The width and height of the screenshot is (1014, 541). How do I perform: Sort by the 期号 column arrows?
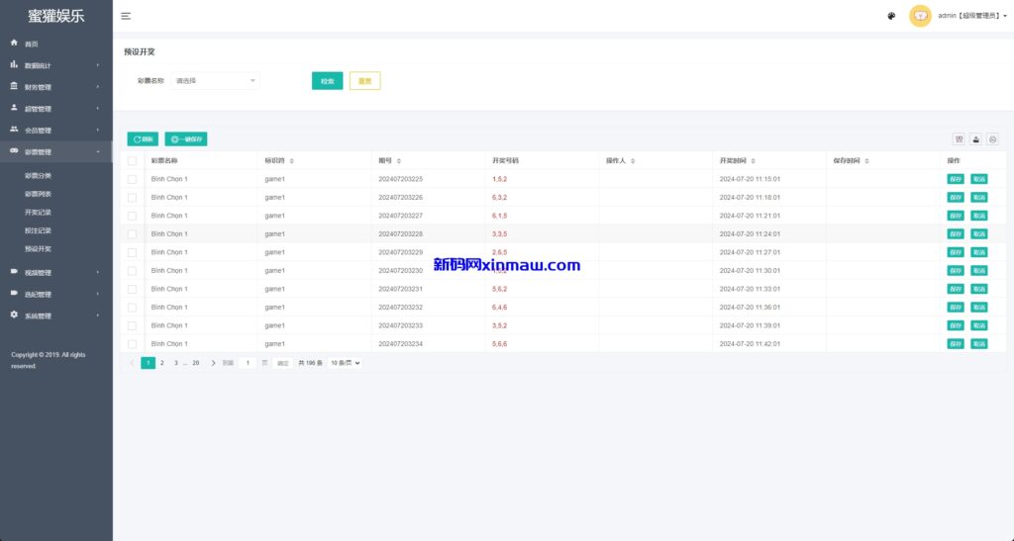[x=399, y=160]
